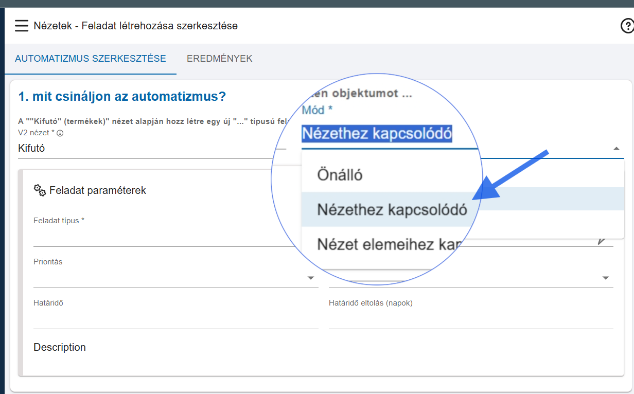Click the Feladat paraméterek section title
634x394 pixels.
coord(97,191)
